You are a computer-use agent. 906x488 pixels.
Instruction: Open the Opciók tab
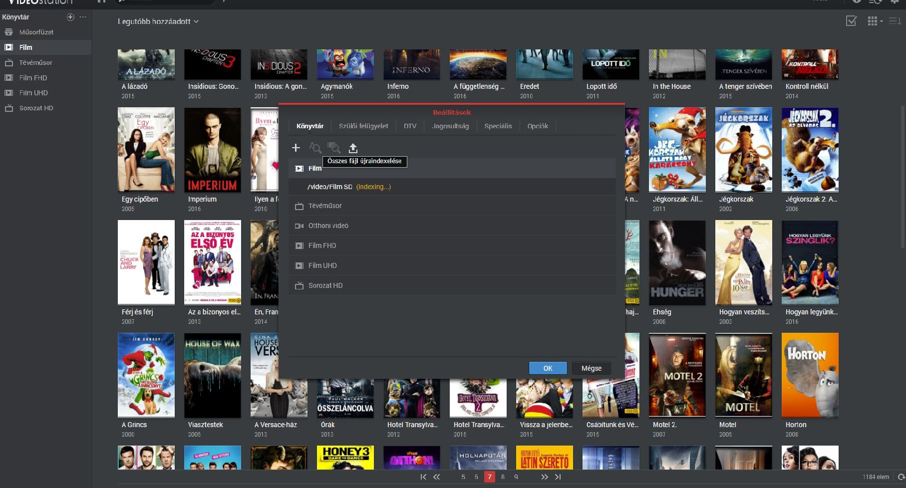[538, 126]
